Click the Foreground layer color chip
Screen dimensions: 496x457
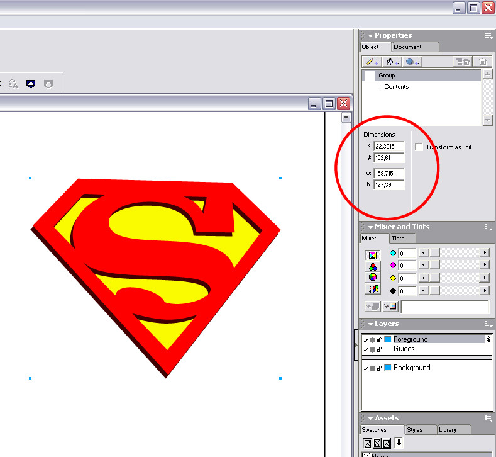pos(388,339)
